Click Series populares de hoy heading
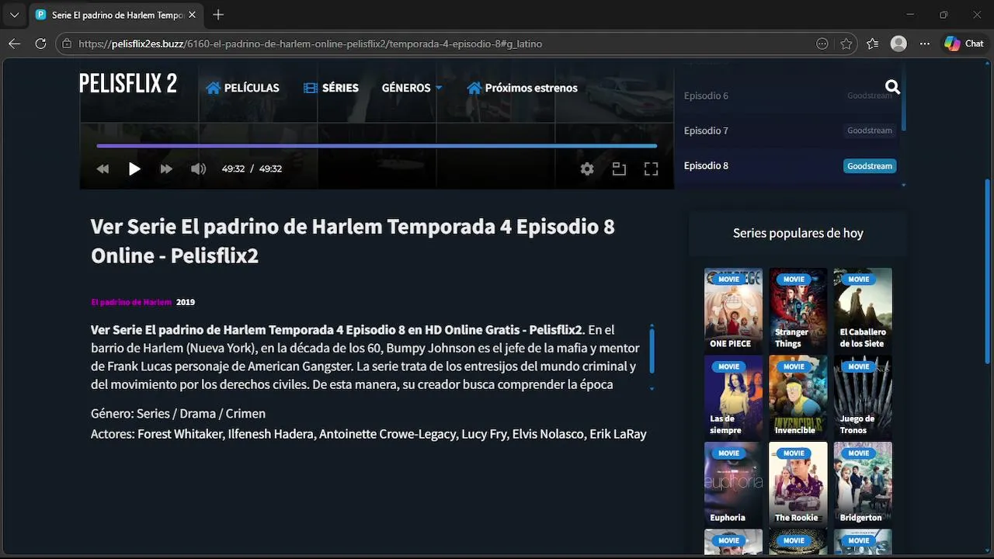The height and width of the screenshot is (559, 994). click(x=798, y=233)
